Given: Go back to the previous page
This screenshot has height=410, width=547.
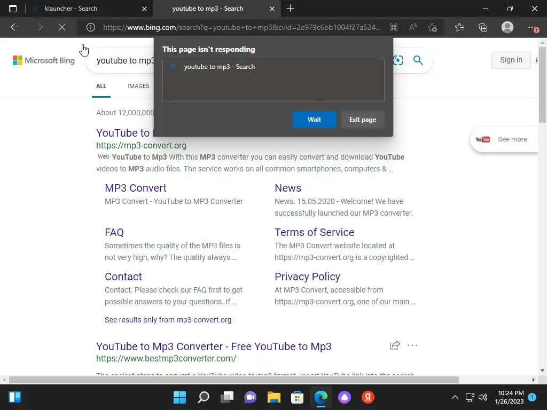Looking at the screenshot, I should [14, 27].
